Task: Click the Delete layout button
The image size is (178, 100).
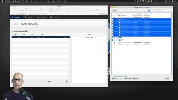Action: (x=136, y=79)
